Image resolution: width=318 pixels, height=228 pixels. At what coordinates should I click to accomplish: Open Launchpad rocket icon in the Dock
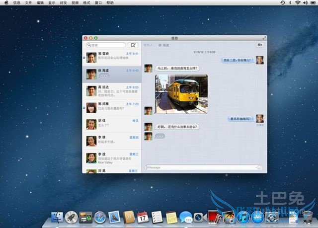coord(72,217)
